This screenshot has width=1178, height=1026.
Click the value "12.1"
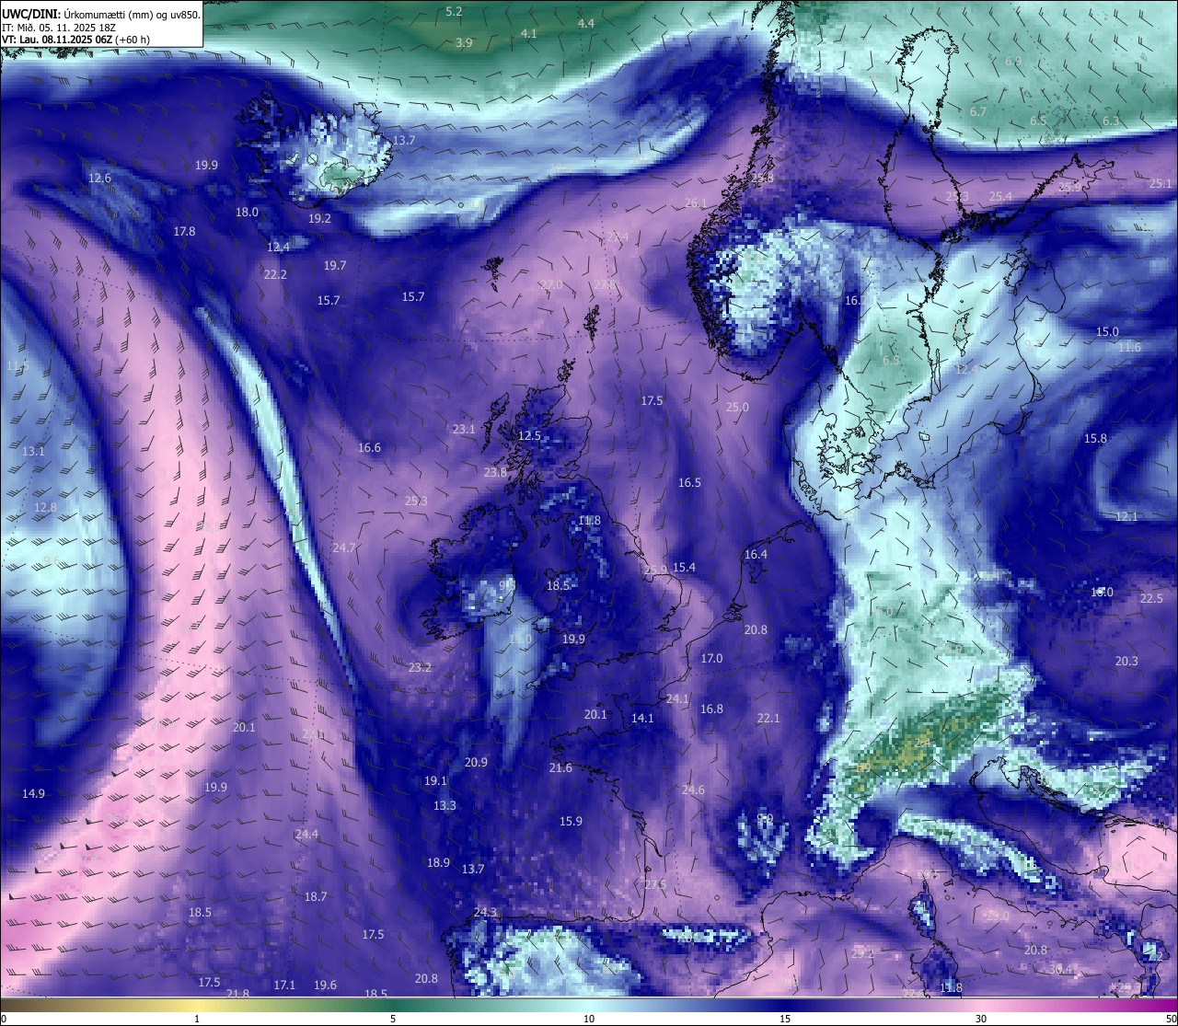point(1126,516)
